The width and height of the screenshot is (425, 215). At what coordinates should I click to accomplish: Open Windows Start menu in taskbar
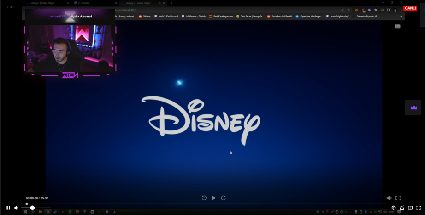(x=25, y=212)
